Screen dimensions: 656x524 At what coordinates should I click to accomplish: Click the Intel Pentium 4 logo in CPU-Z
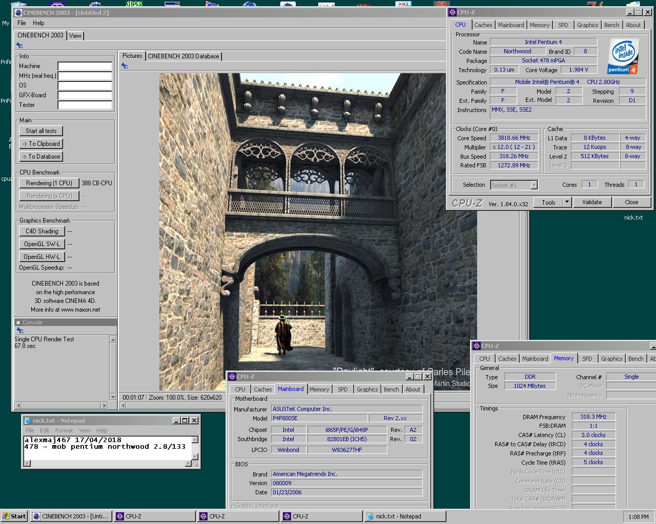coord(623,56)
